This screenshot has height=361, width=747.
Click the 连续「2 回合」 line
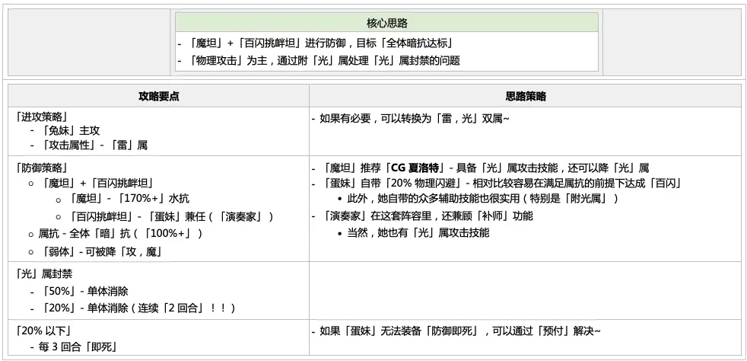pyautogui.click(x=132, y=308)
